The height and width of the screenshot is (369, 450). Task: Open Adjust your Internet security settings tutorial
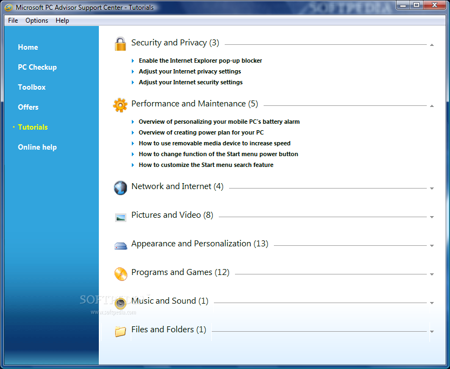pyautogui.click(x=191, y=82)
